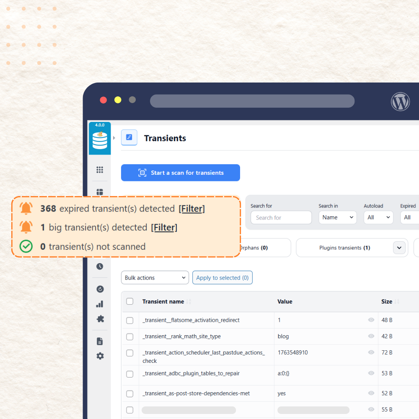Open the Bulk actions dropdown
Image resolution: width=419 pixels, height=419 pixels.
155,278
